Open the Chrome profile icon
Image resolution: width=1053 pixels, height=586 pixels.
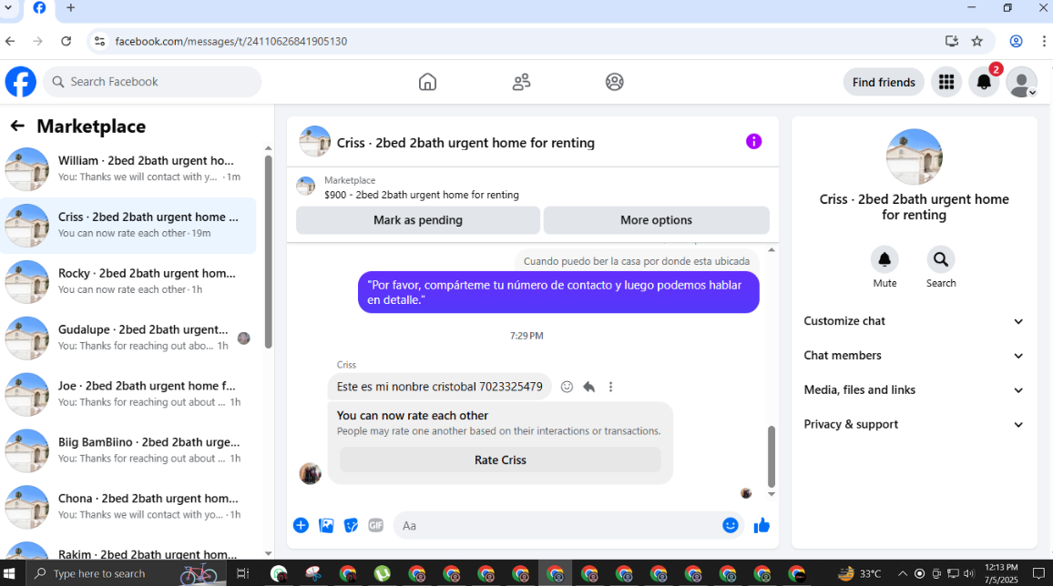(x=1016, y=41)
